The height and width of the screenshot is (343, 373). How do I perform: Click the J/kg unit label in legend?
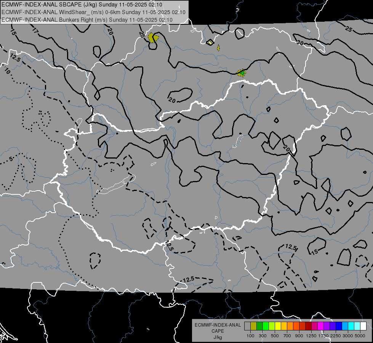(218, 337)
